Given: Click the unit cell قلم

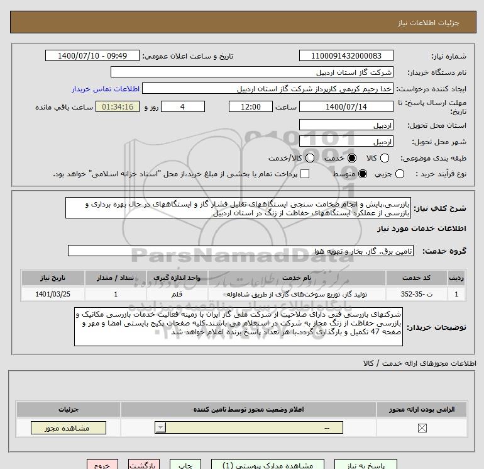Looking at the screenshot, I should pyautogui.click(x=177, y=294).
